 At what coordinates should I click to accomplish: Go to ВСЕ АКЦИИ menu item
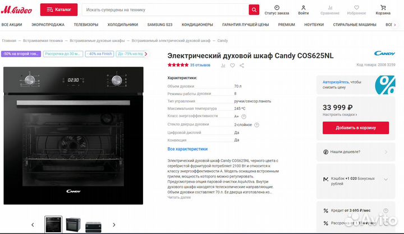(x=12, y=25)
